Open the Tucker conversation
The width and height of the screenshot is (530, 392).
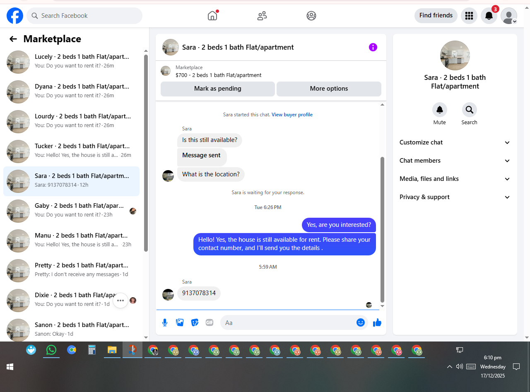(71, 152)
